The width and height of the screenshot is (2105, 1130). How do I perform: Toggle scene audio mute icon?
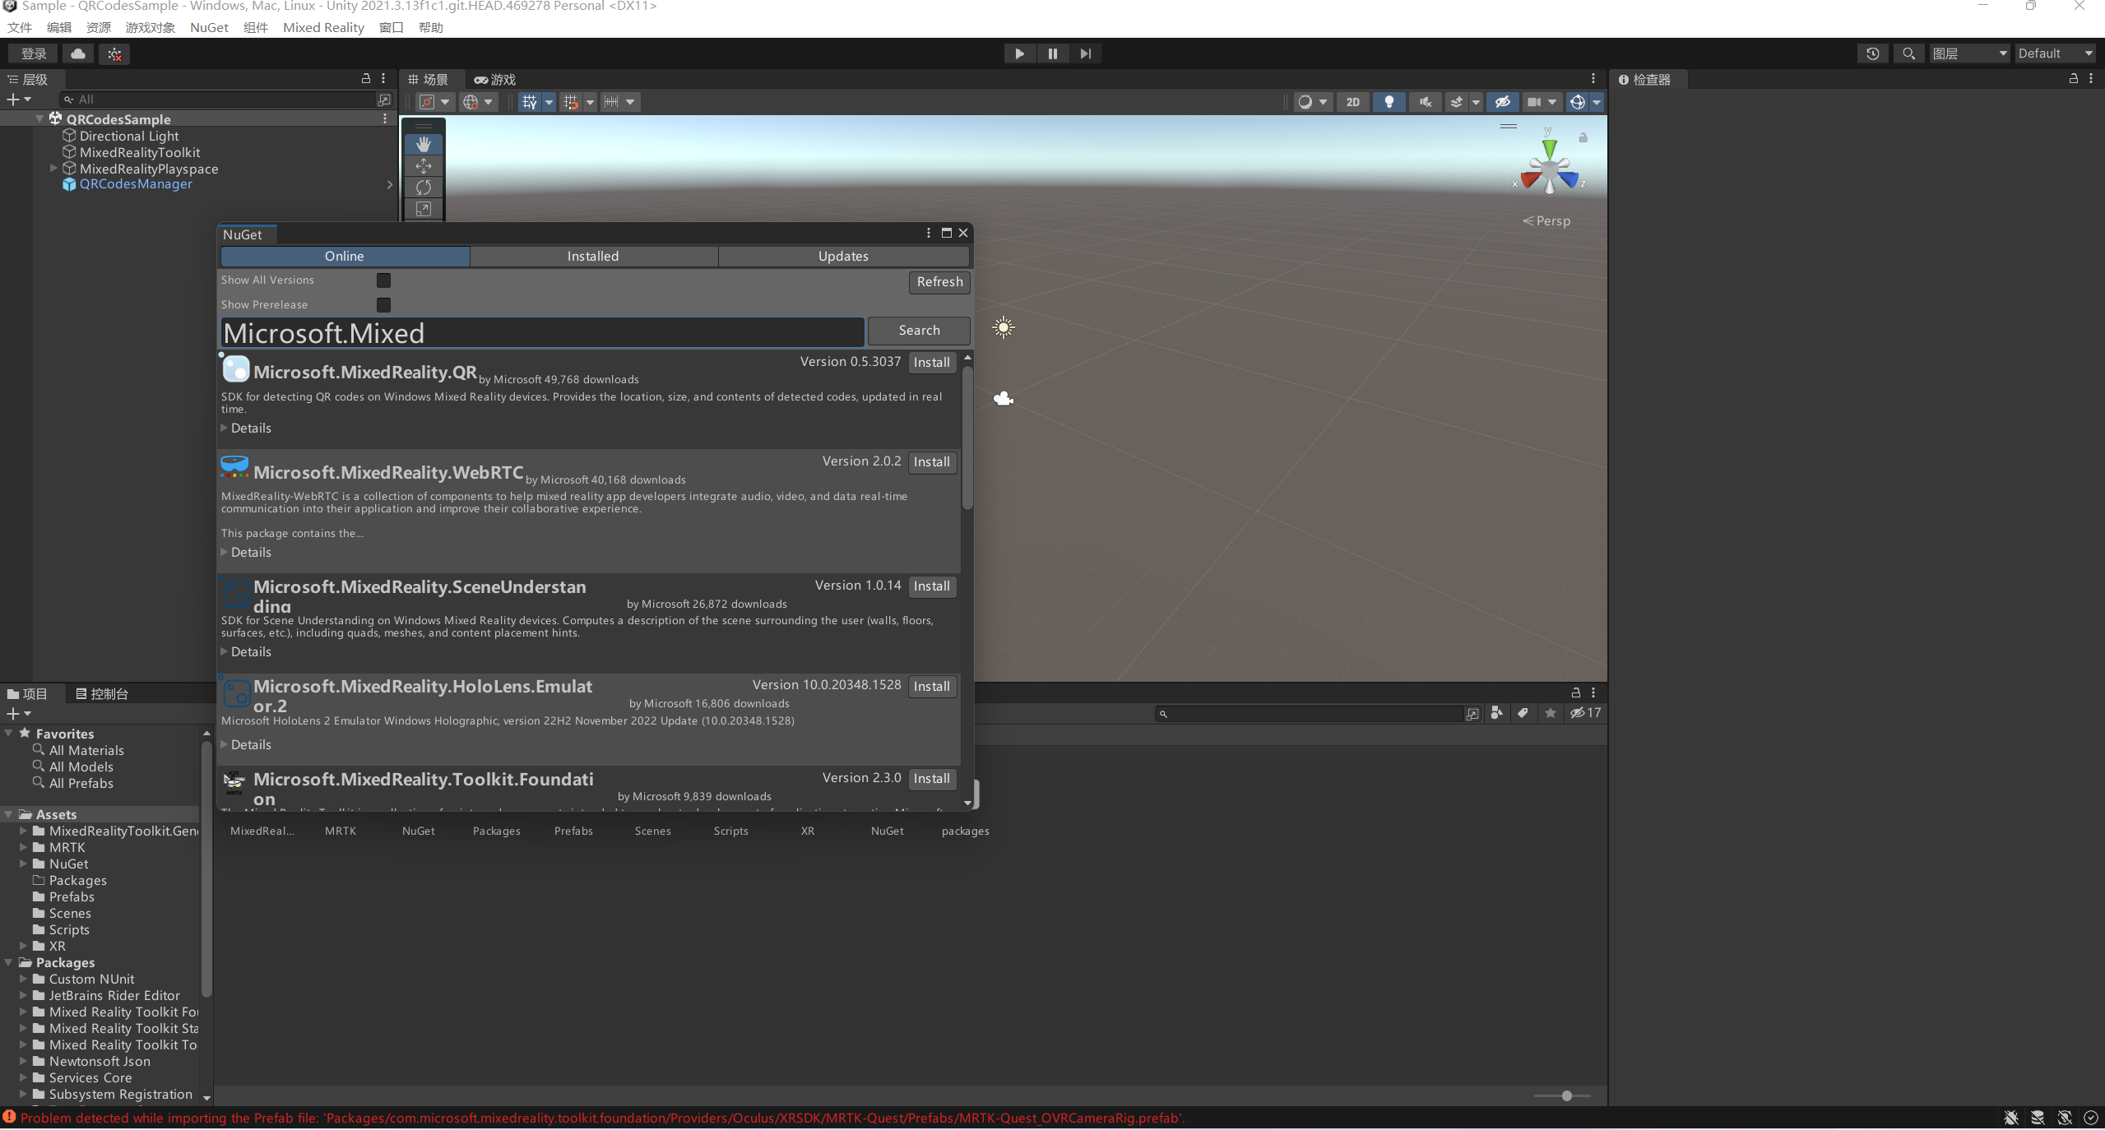[x=1425, y=102]
